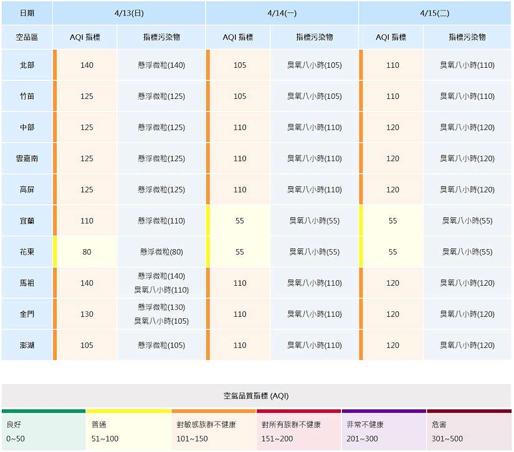Select the 竹苗 region row label
The height and width of the screenshot is (452, 514).
click(27, 97)
